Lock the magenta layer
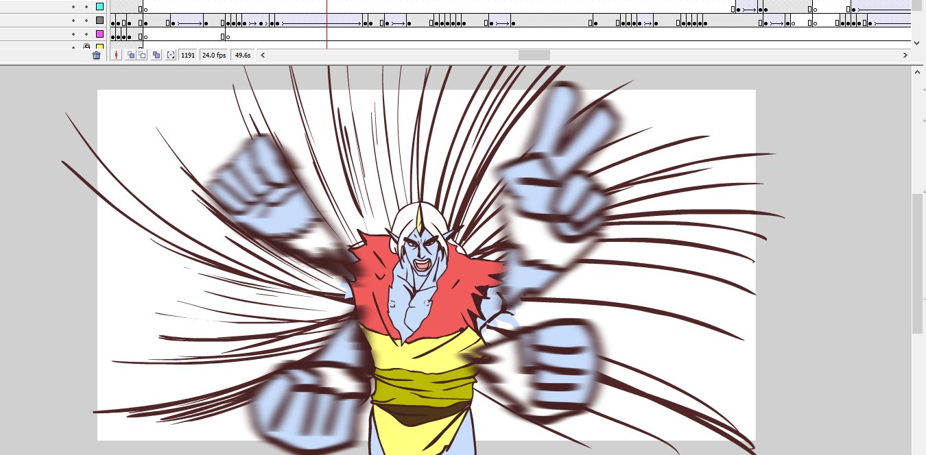Image resolution: width=926 pixels, height=455 pixels. point(86,34)
